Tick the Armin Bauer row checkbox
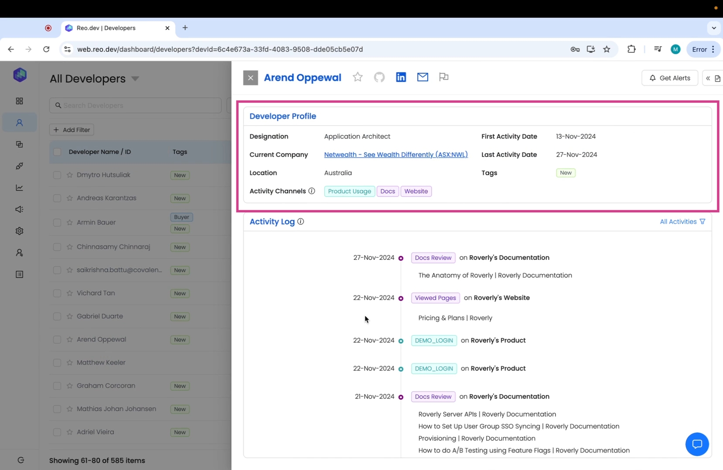Image resolution: width=723 pixels, height=470 pixels. pyautogui.click(x=57, y=222)
